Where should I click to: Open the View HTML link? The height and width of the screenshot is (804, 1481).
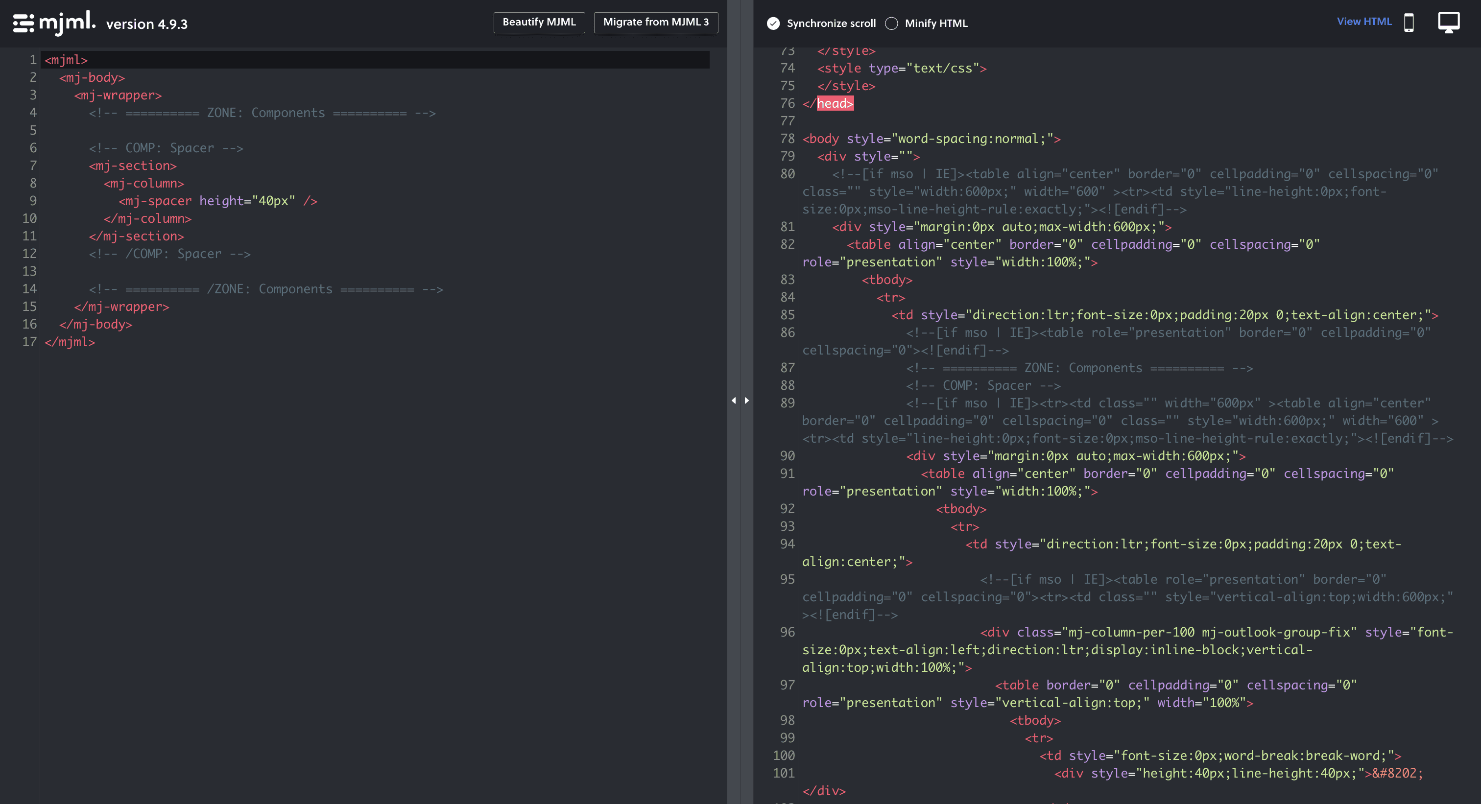click(x=1364, y=22)
